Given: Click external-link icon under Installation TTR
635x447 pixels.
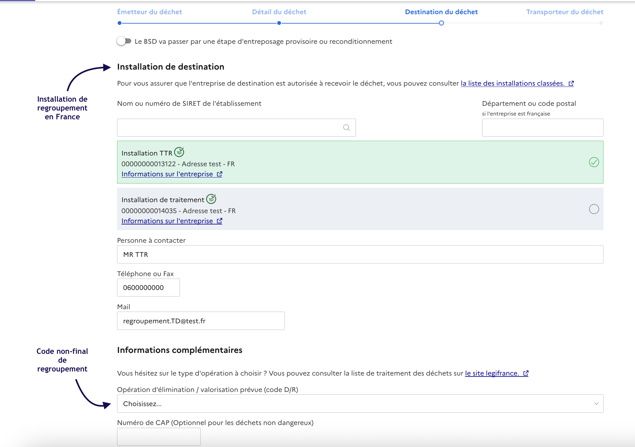Looking at the screenshot, I should pyautogui.click(x=220, y=174).
